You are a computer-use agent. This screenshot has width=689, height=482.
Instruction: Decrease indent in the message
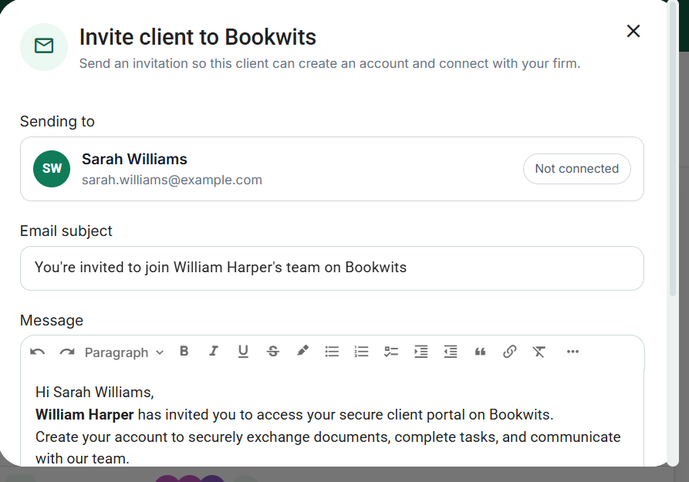[x=451, y=352]
